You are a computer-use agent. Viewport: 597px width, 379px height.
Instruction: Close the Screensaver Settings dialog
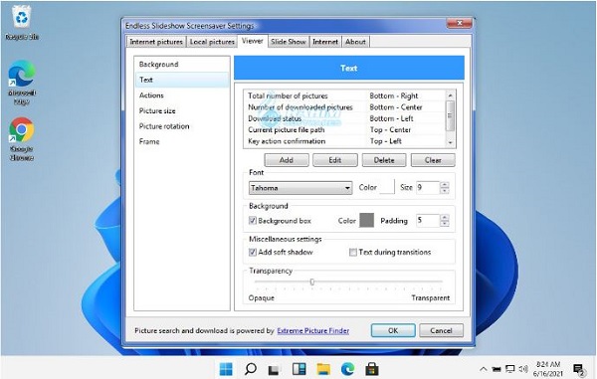point(459,23)
